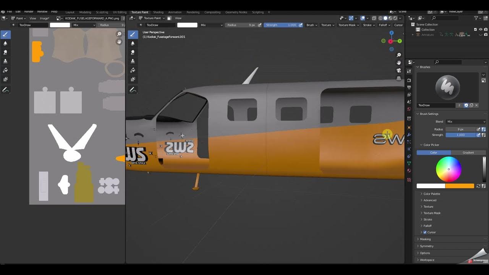
Task: Adjust the Strength slider in viewport header
Action: [x=280, y=25]
